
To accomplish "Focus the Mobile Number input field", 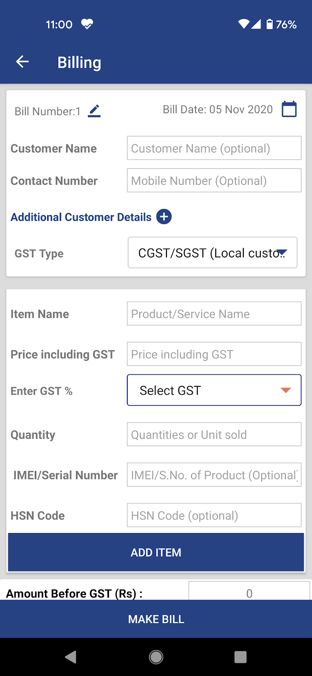I will click(214, 181).
